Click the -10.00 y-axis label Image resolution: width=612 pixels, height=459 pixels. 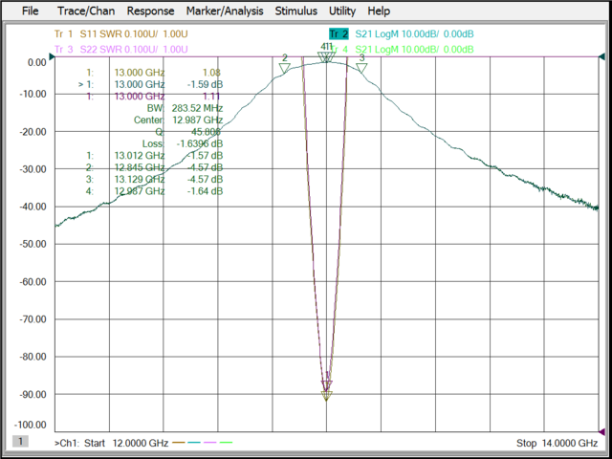click(33, 94)
